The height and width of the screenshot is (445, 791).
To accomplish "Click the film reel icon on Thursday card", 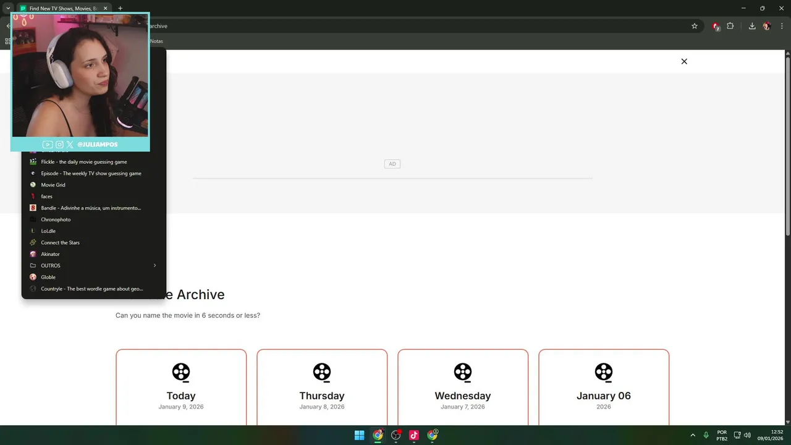I will point(322,373).
